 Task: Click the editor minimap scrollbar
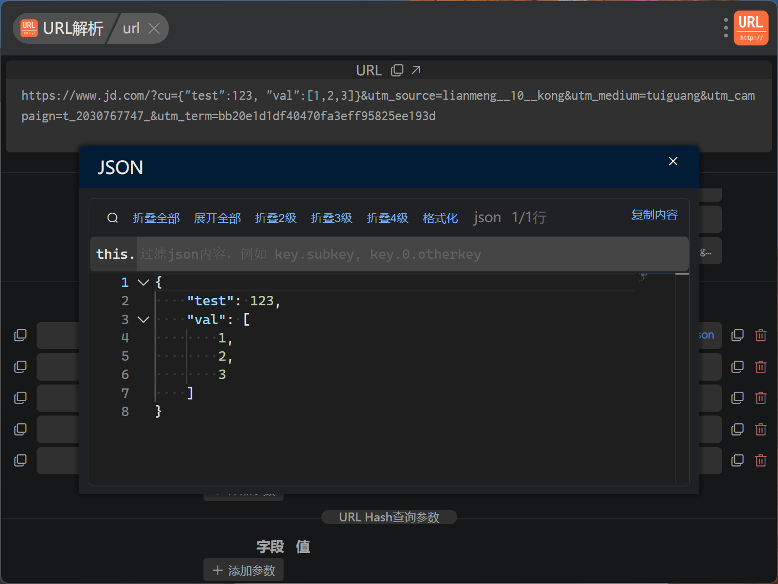pyautogui.click(x=682, y=377)
